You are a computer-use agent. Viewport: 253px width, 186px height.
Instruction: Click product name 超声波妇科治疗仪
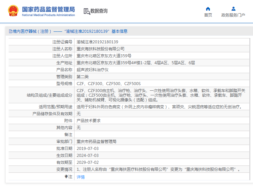(x=92, y=70)
